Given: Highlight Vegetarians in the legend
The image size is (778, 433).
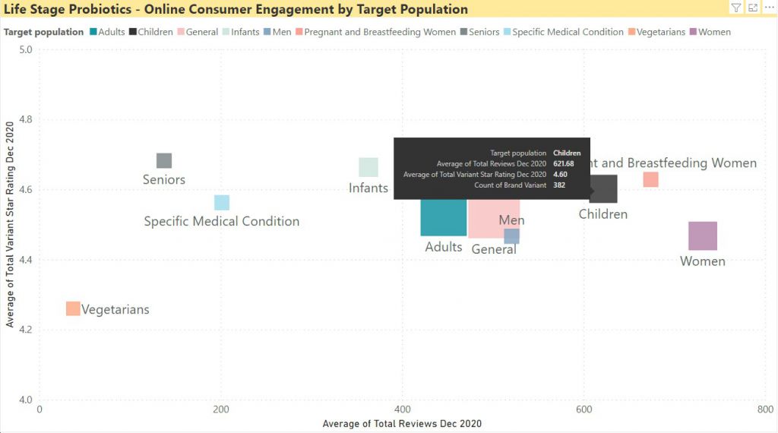Looking at the screenshot, I should (656, 32).
